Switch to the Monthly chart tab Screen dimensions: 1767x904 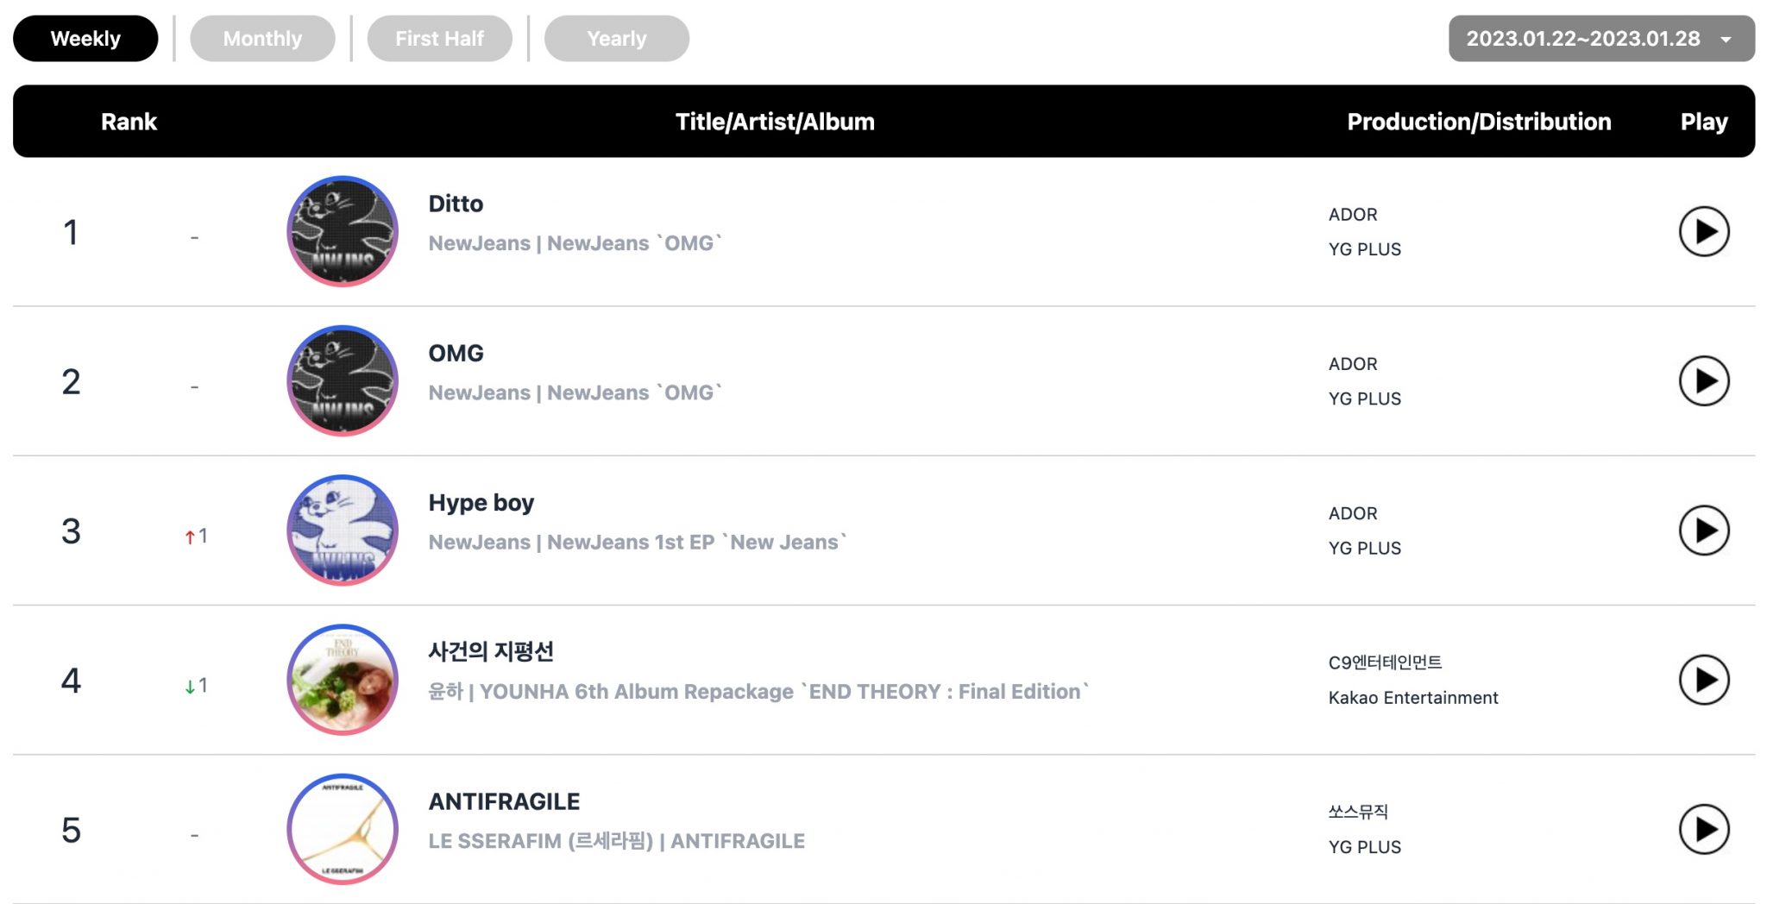(x=262, y=39)
